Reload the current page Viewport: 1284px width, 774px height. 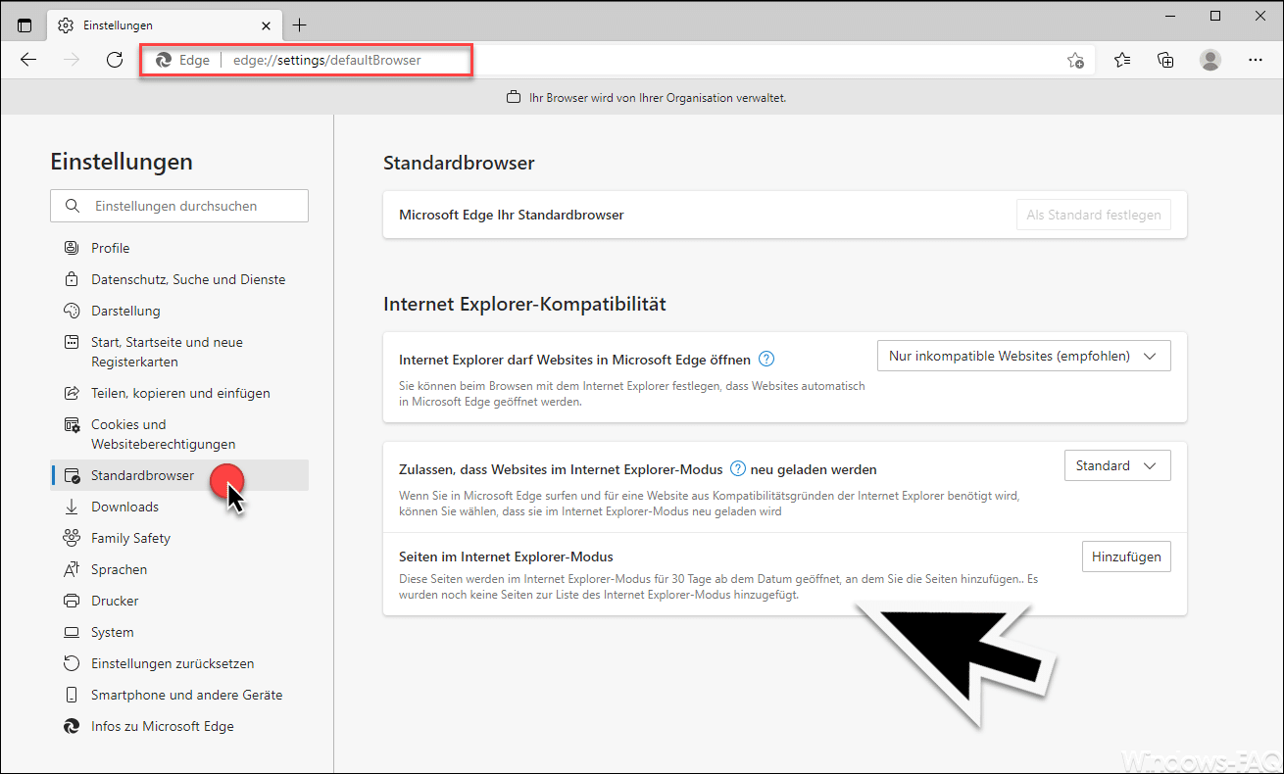[x=115, y=60]
